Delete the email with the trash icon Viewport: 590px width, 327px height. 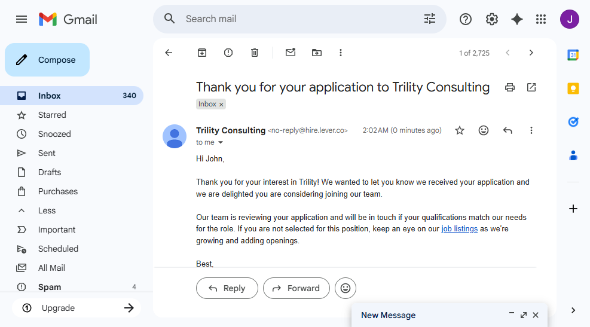[x=255, y=53]
